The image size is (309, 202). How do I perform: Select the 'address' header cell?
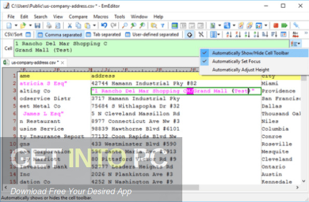pos(176,76)
